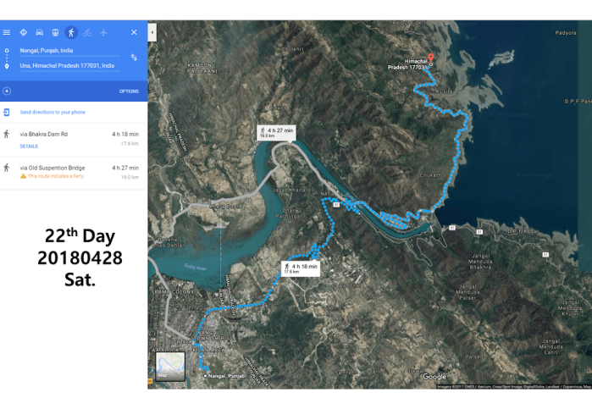Select route via Old Suspention Bridge
592x409 pixels.
point(74,173)
